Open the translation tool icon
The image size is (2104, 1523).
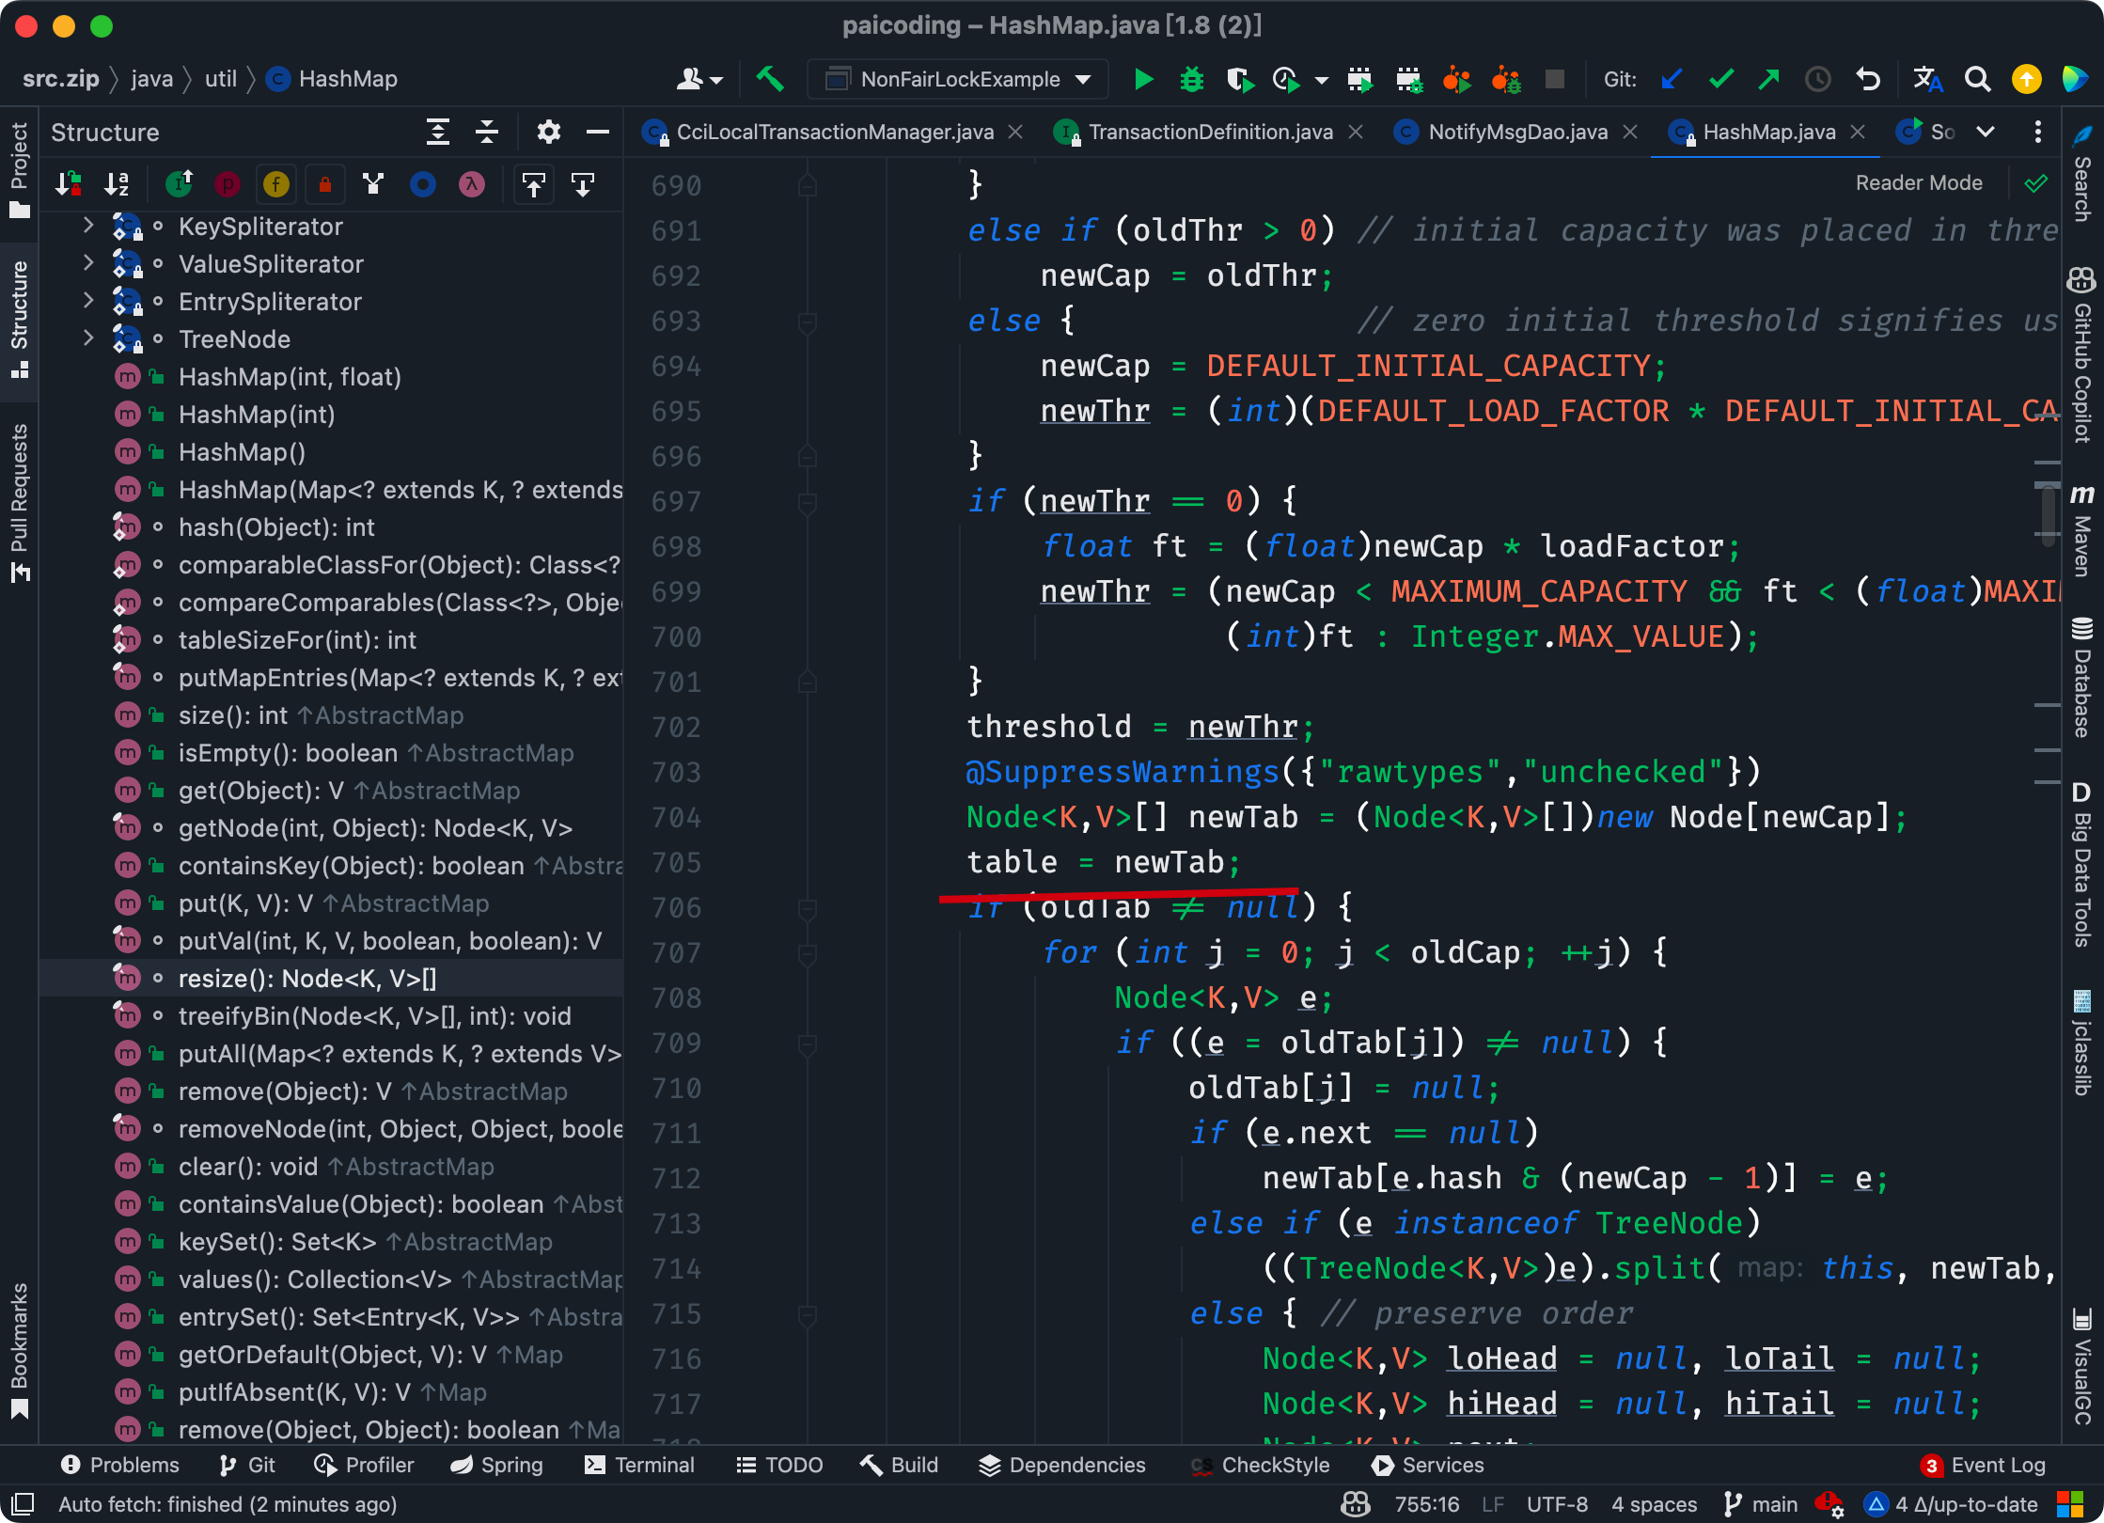tap(1928, 79)
